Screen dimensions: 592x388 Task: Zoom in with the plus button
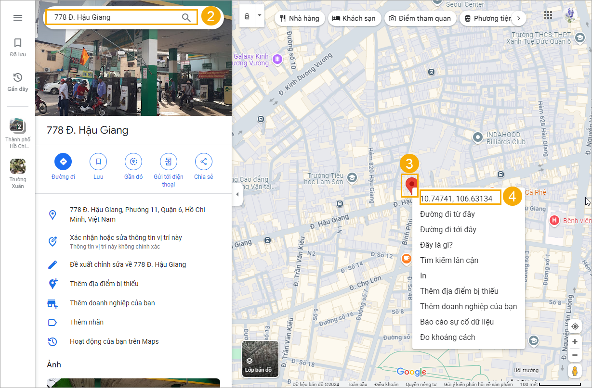pos(575,342)
